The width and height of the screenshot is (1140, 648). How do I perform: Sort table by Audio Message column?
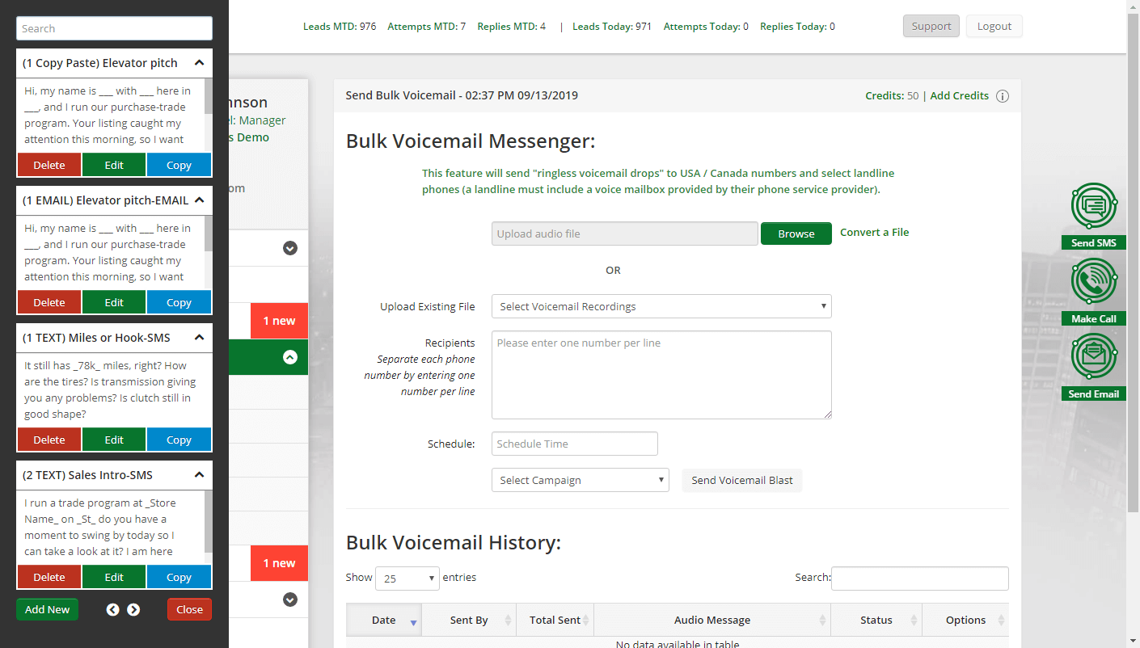712,620
